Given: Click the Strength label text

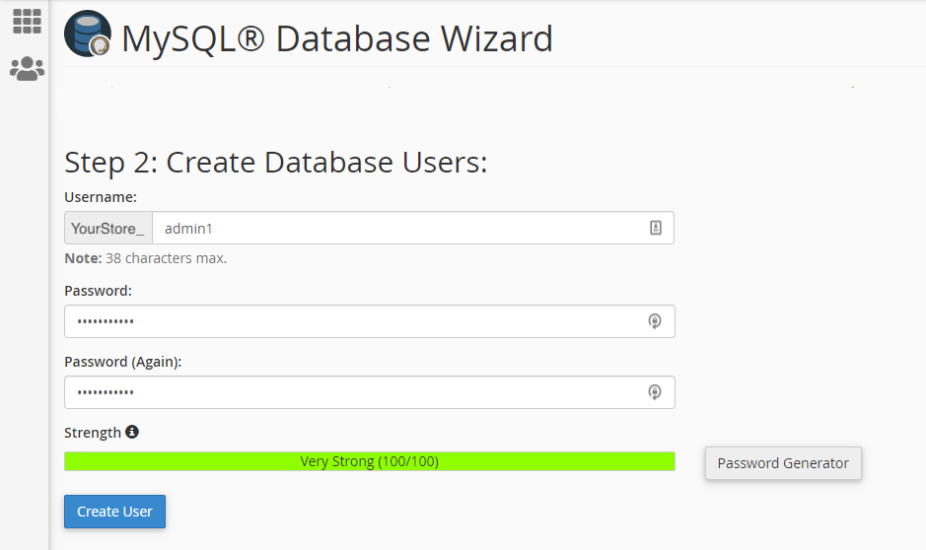Looking at the screenshot, I should (x=93, y=433).
